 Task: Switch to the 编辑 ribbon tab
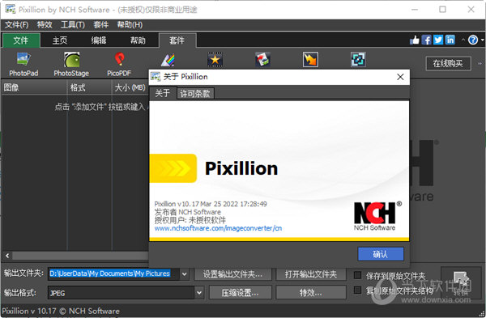(99, 40)
